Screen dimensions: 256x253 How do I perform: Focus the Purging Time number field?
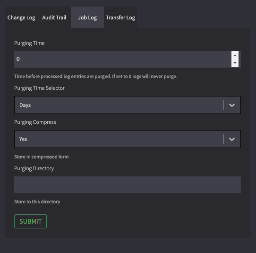pos(123,59)
